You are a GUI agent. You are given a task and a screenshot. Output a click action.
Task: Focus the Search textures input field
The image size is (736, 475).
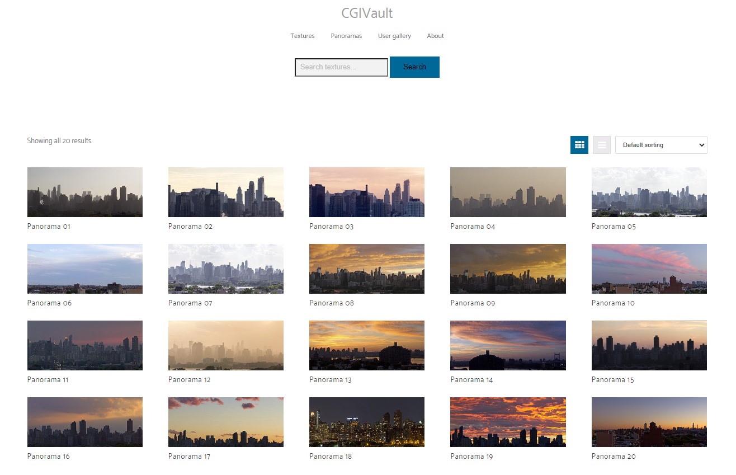tap(341, 67)
